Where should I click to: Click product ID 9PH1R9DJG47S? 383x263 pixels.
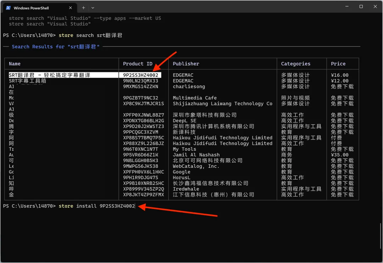tap(140, 177)
